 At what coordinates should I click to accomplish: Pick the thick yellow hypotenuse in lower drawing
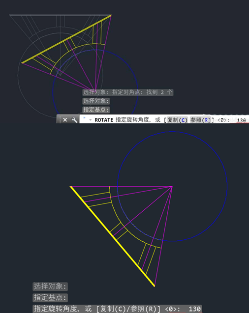112,236
